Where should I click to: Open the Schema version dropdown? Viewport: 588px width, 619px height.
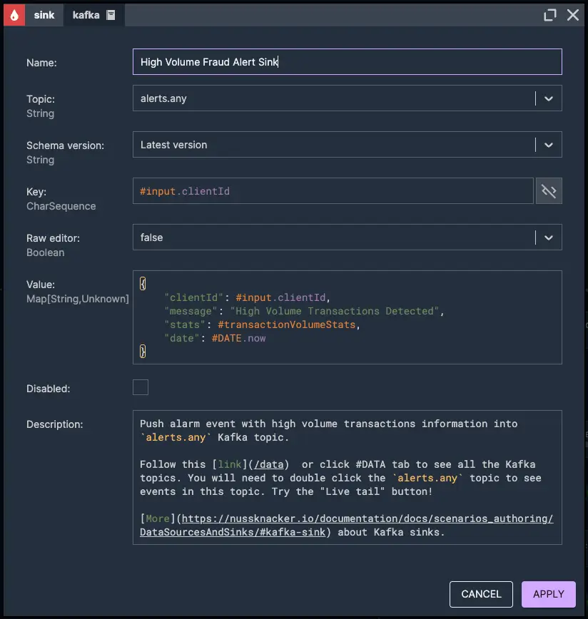[347, 145]
